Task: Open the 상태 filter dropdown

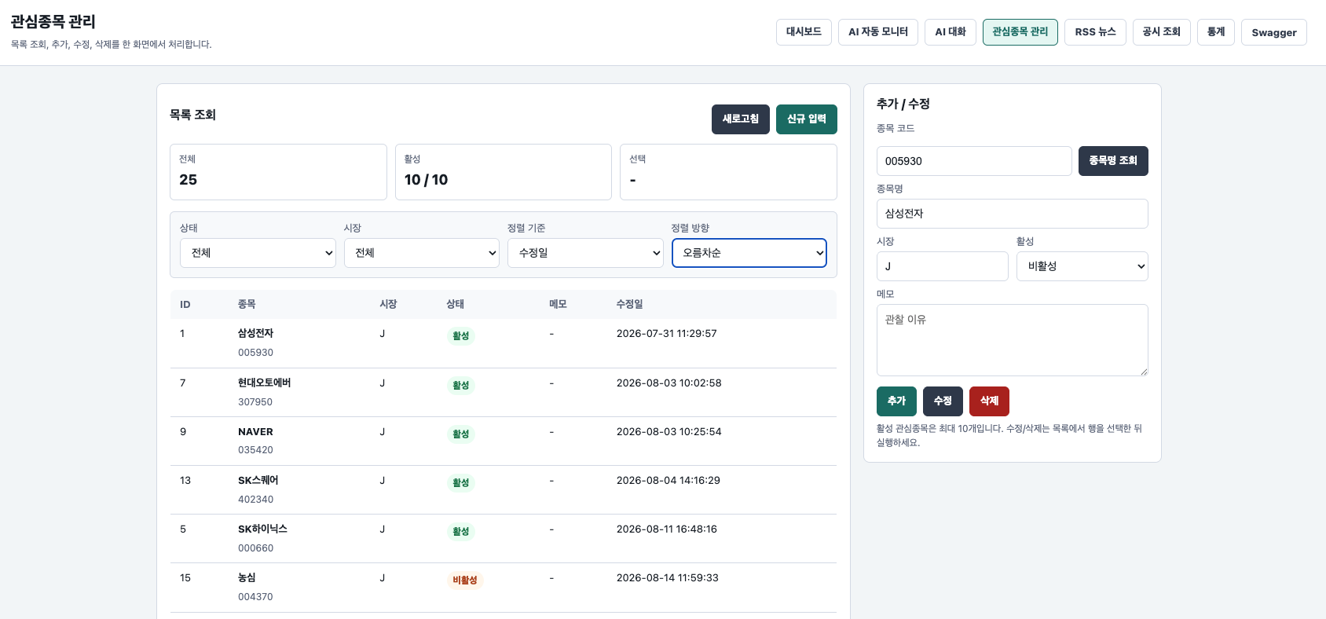Action: [x=258, y=253]
